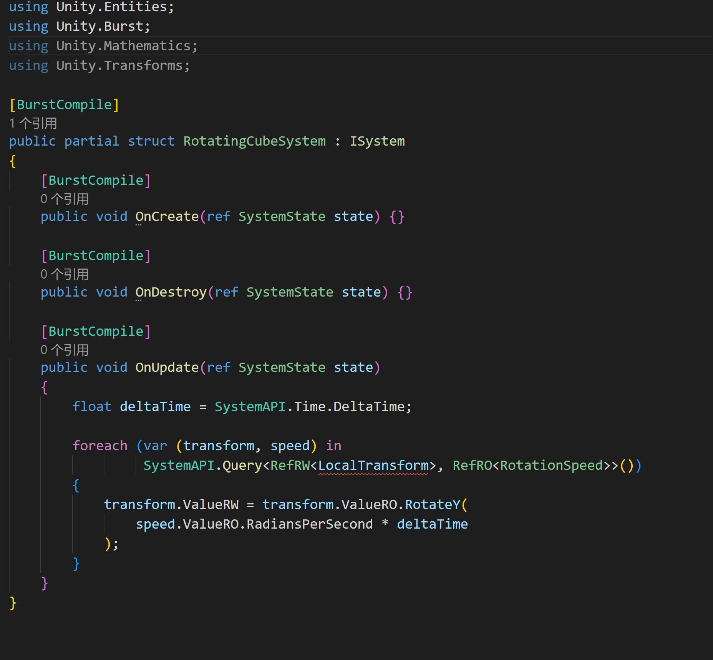
Task: Open '0 个引用' CodeLens above OnUpdate
Action: tap(65, 350)
